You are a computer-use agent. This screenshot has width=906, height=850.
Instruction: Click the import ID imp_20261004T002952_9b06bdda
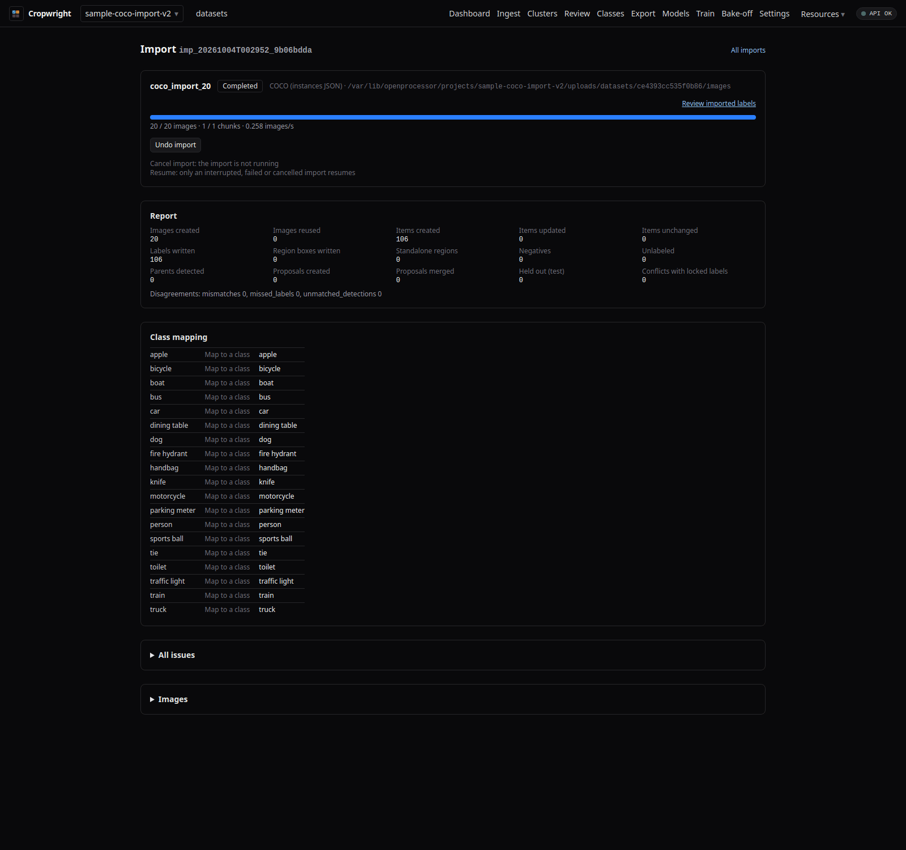pos(245,50)
